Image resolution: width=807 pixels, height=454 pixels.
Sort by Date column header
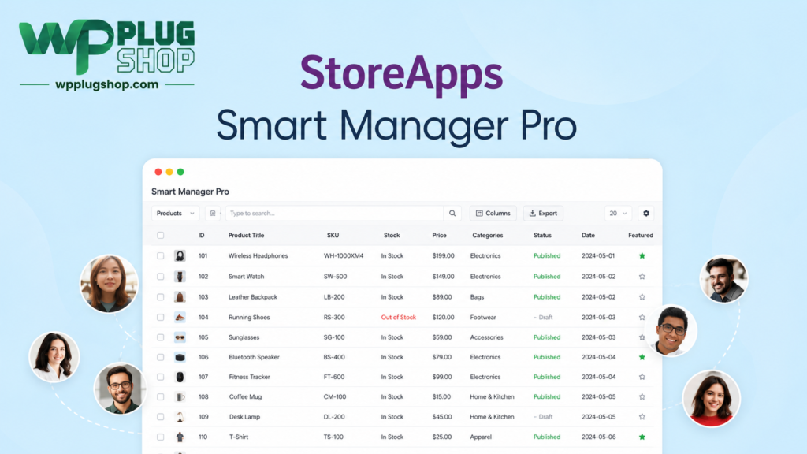click(588, 235)
